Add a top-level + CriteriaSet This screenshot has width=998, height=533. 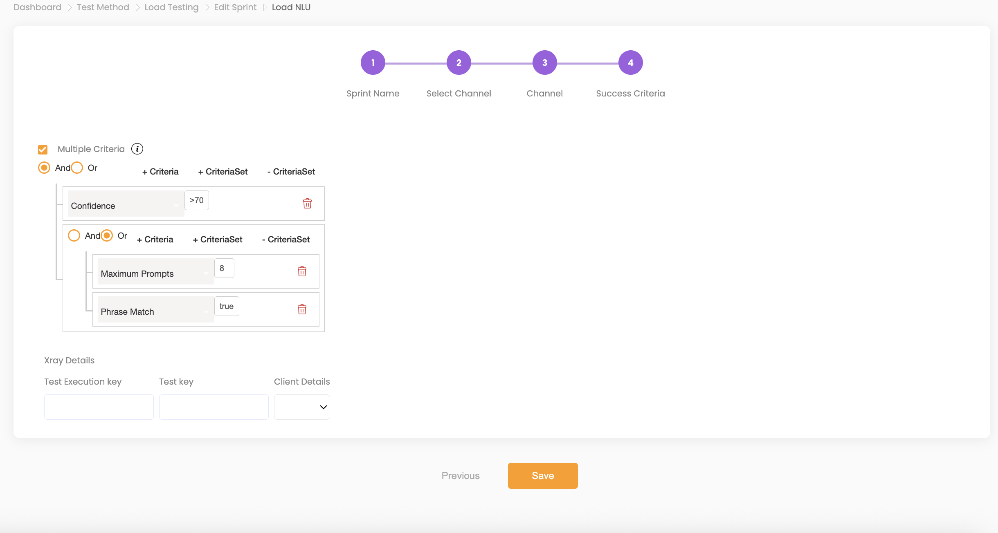223,172
